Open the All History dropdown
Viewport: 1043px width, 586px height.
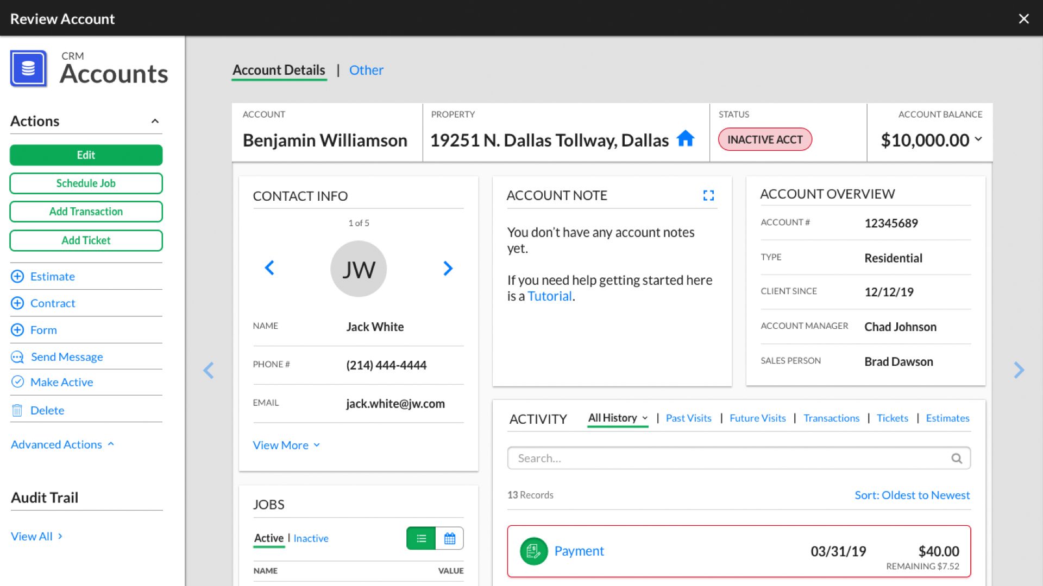tap(618, 418)
